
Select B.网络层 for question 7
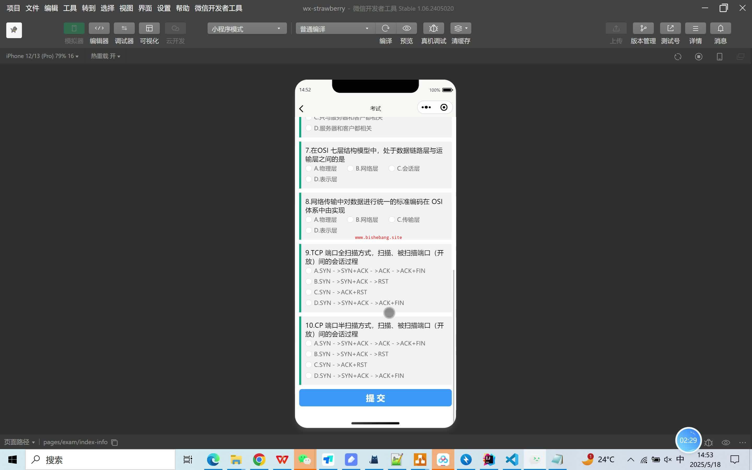pyautogui.click(x=350, y=168)
